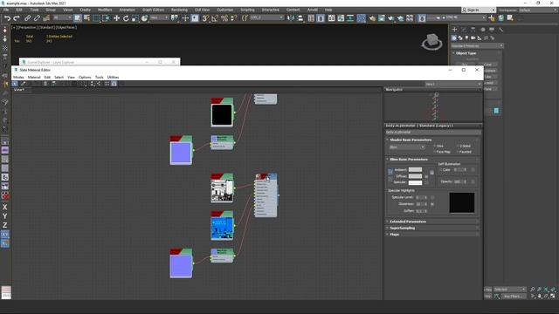Click the Redo arrow in main toolbar
Viewport: 559px width, 314px height.
point(17,18)
